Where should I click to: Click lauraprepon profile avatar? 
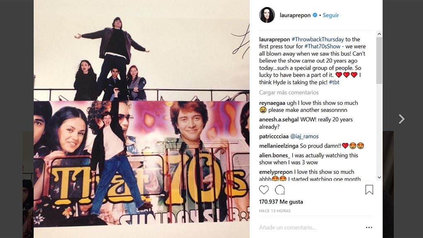[267, 15]
